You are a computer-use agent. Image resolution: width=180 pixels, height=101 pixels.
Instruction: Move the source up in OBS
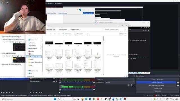pos(39,92)
